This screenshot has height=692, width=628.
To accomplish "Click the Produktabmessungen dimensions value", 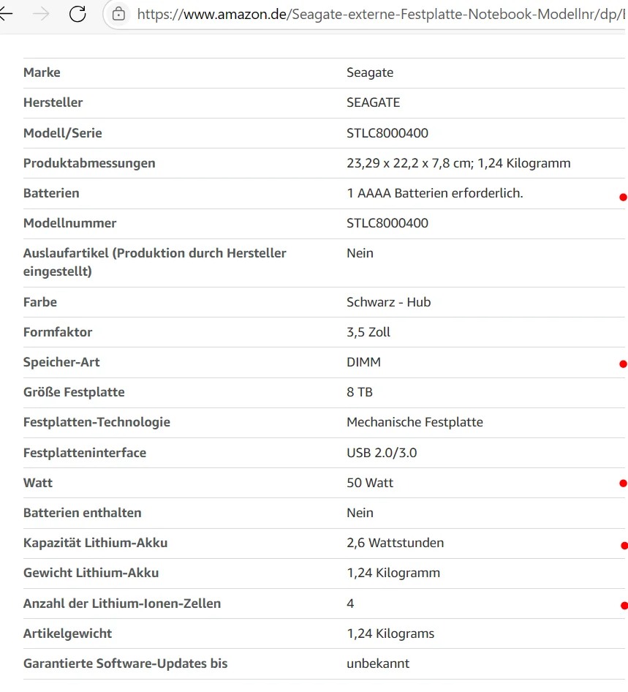I will tap(458, 163).
